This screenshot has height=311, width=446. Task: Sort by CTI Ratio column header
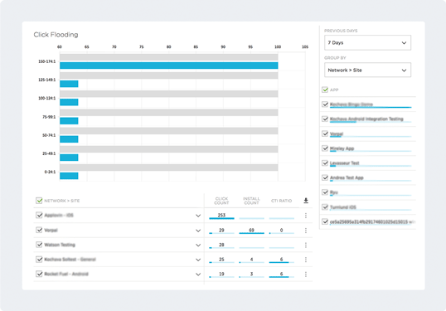(x=281, y=201)
